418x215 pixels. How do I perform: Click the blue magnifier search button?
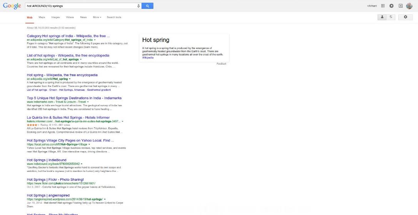[147, 6]
